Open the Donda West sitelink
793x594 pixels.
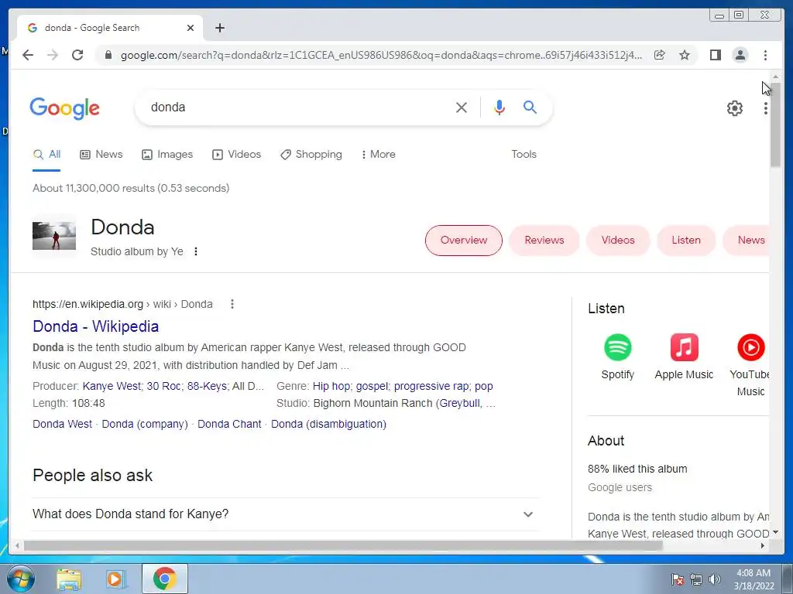[x=62, y=425]
